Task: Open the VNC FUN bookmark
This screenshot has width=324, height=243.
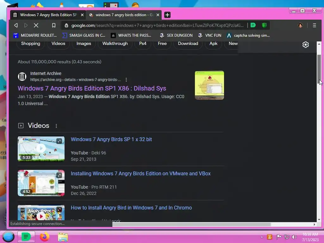Action: [209, 35]
